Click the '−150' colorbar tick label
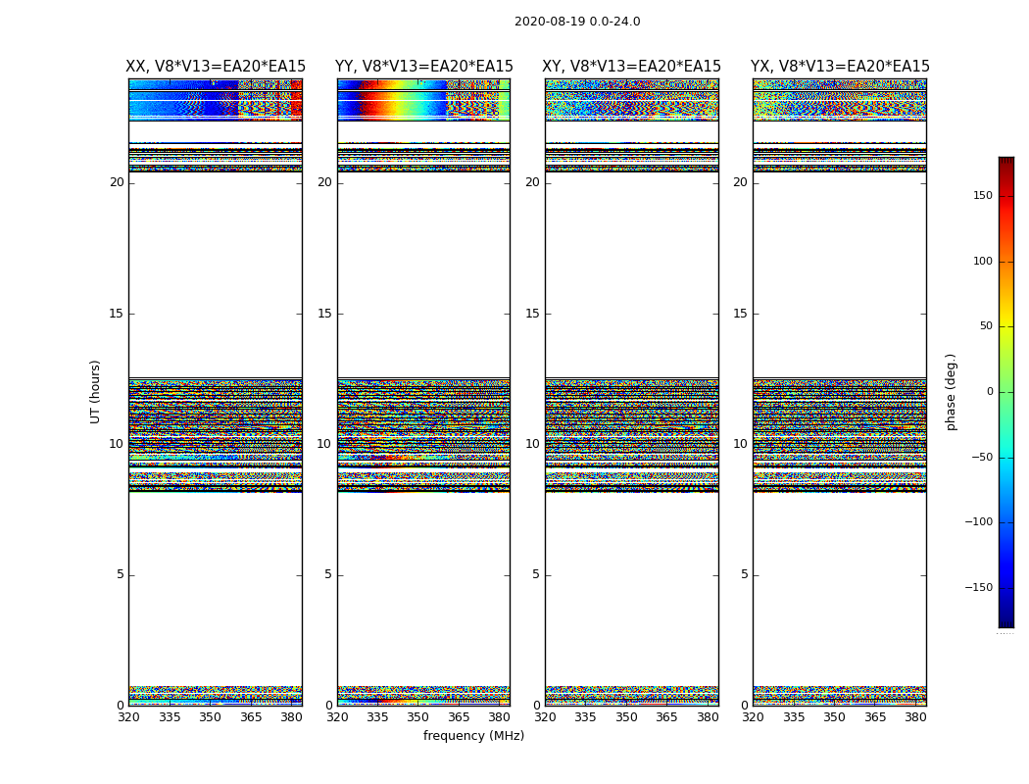 point(979,587)
